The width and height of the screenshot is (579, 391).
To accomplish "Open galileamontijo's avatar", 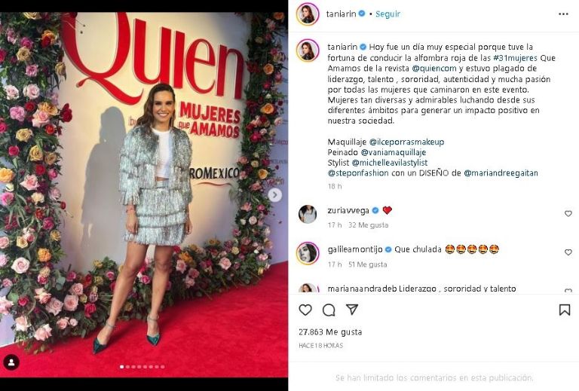I will 308,253.
